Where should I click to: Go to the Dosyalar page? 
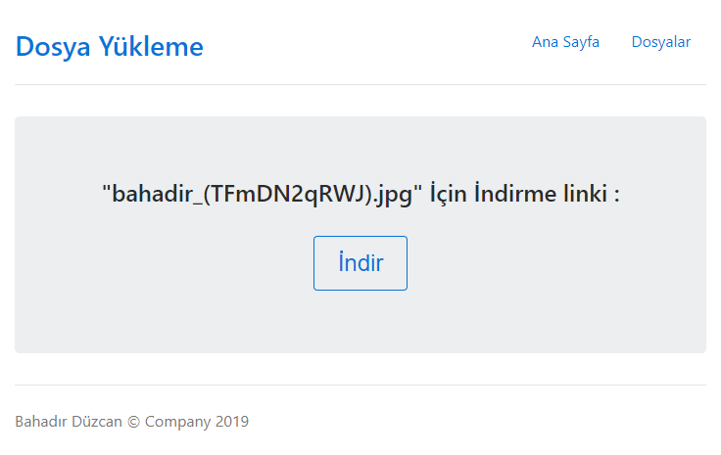[661, 41]
